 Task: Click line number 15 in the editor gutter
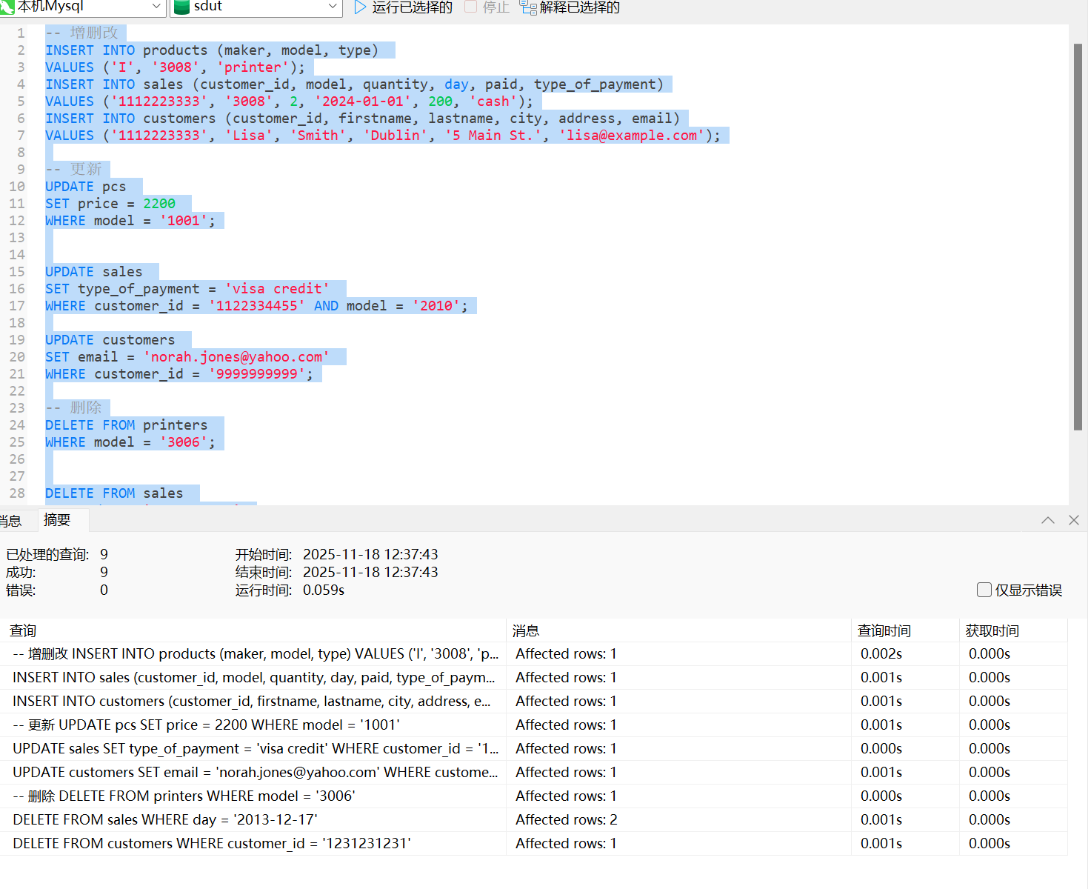pyautogui.click(x=17, y=272)
